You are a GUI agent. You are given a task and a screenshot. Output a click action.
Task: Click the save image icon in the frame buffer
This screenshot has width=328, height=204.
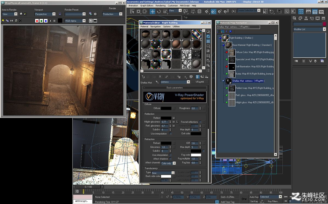click(3, 21)
